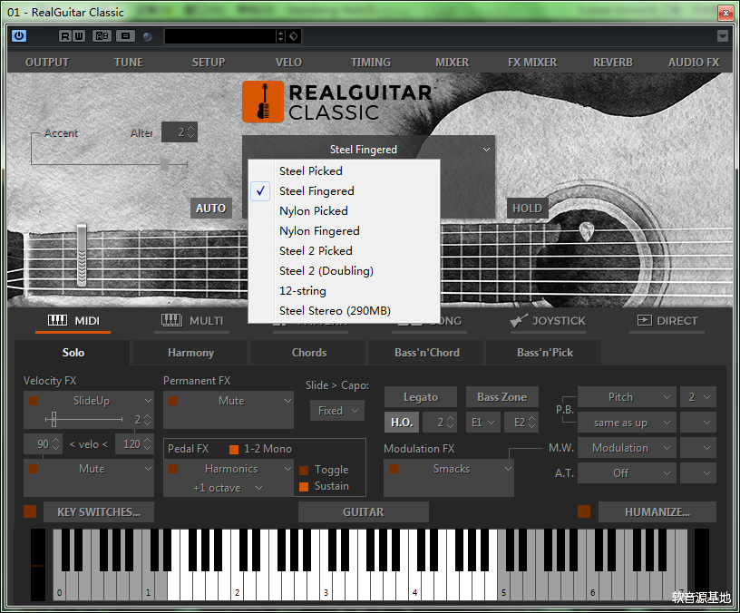Select Nylon Picked from the guitar list

point(313,210)
